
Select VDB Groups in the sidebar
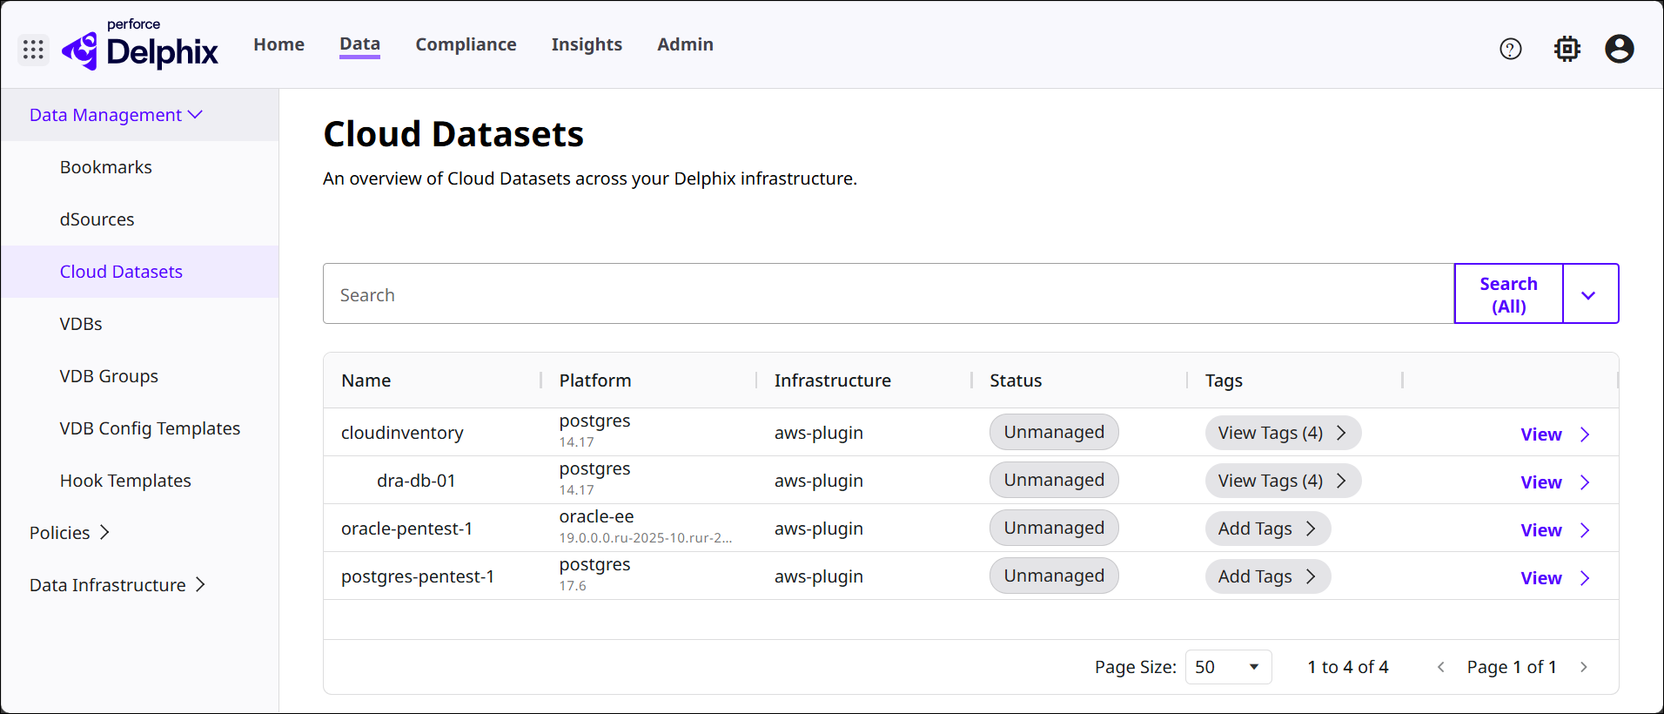coord(109,376)
